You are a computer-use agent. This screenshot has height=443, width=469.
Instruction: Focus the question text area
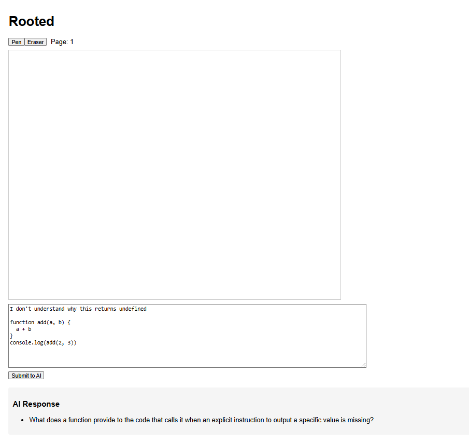pyautogui.click(x=187, y=335)
